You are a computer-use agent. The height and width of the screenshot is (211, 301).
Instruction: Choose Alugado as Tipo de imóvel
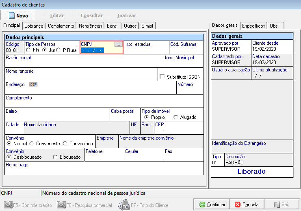[x=176, y=117]
